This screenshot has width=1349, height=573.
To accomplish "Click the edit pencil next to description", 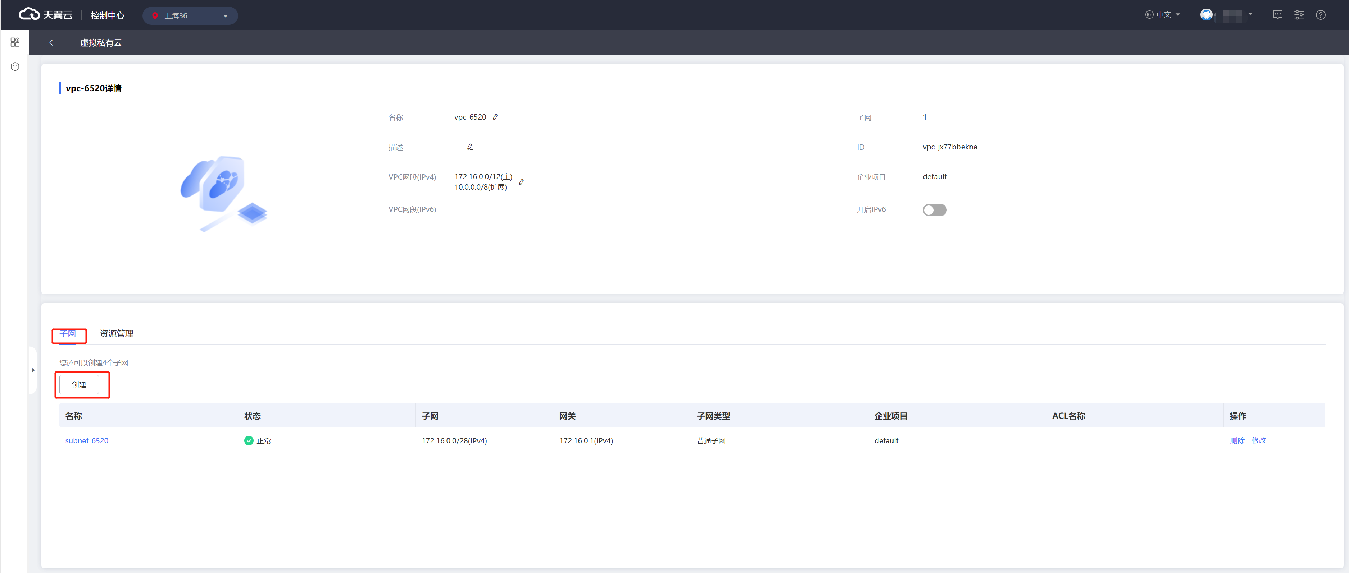I will (470, 147).
